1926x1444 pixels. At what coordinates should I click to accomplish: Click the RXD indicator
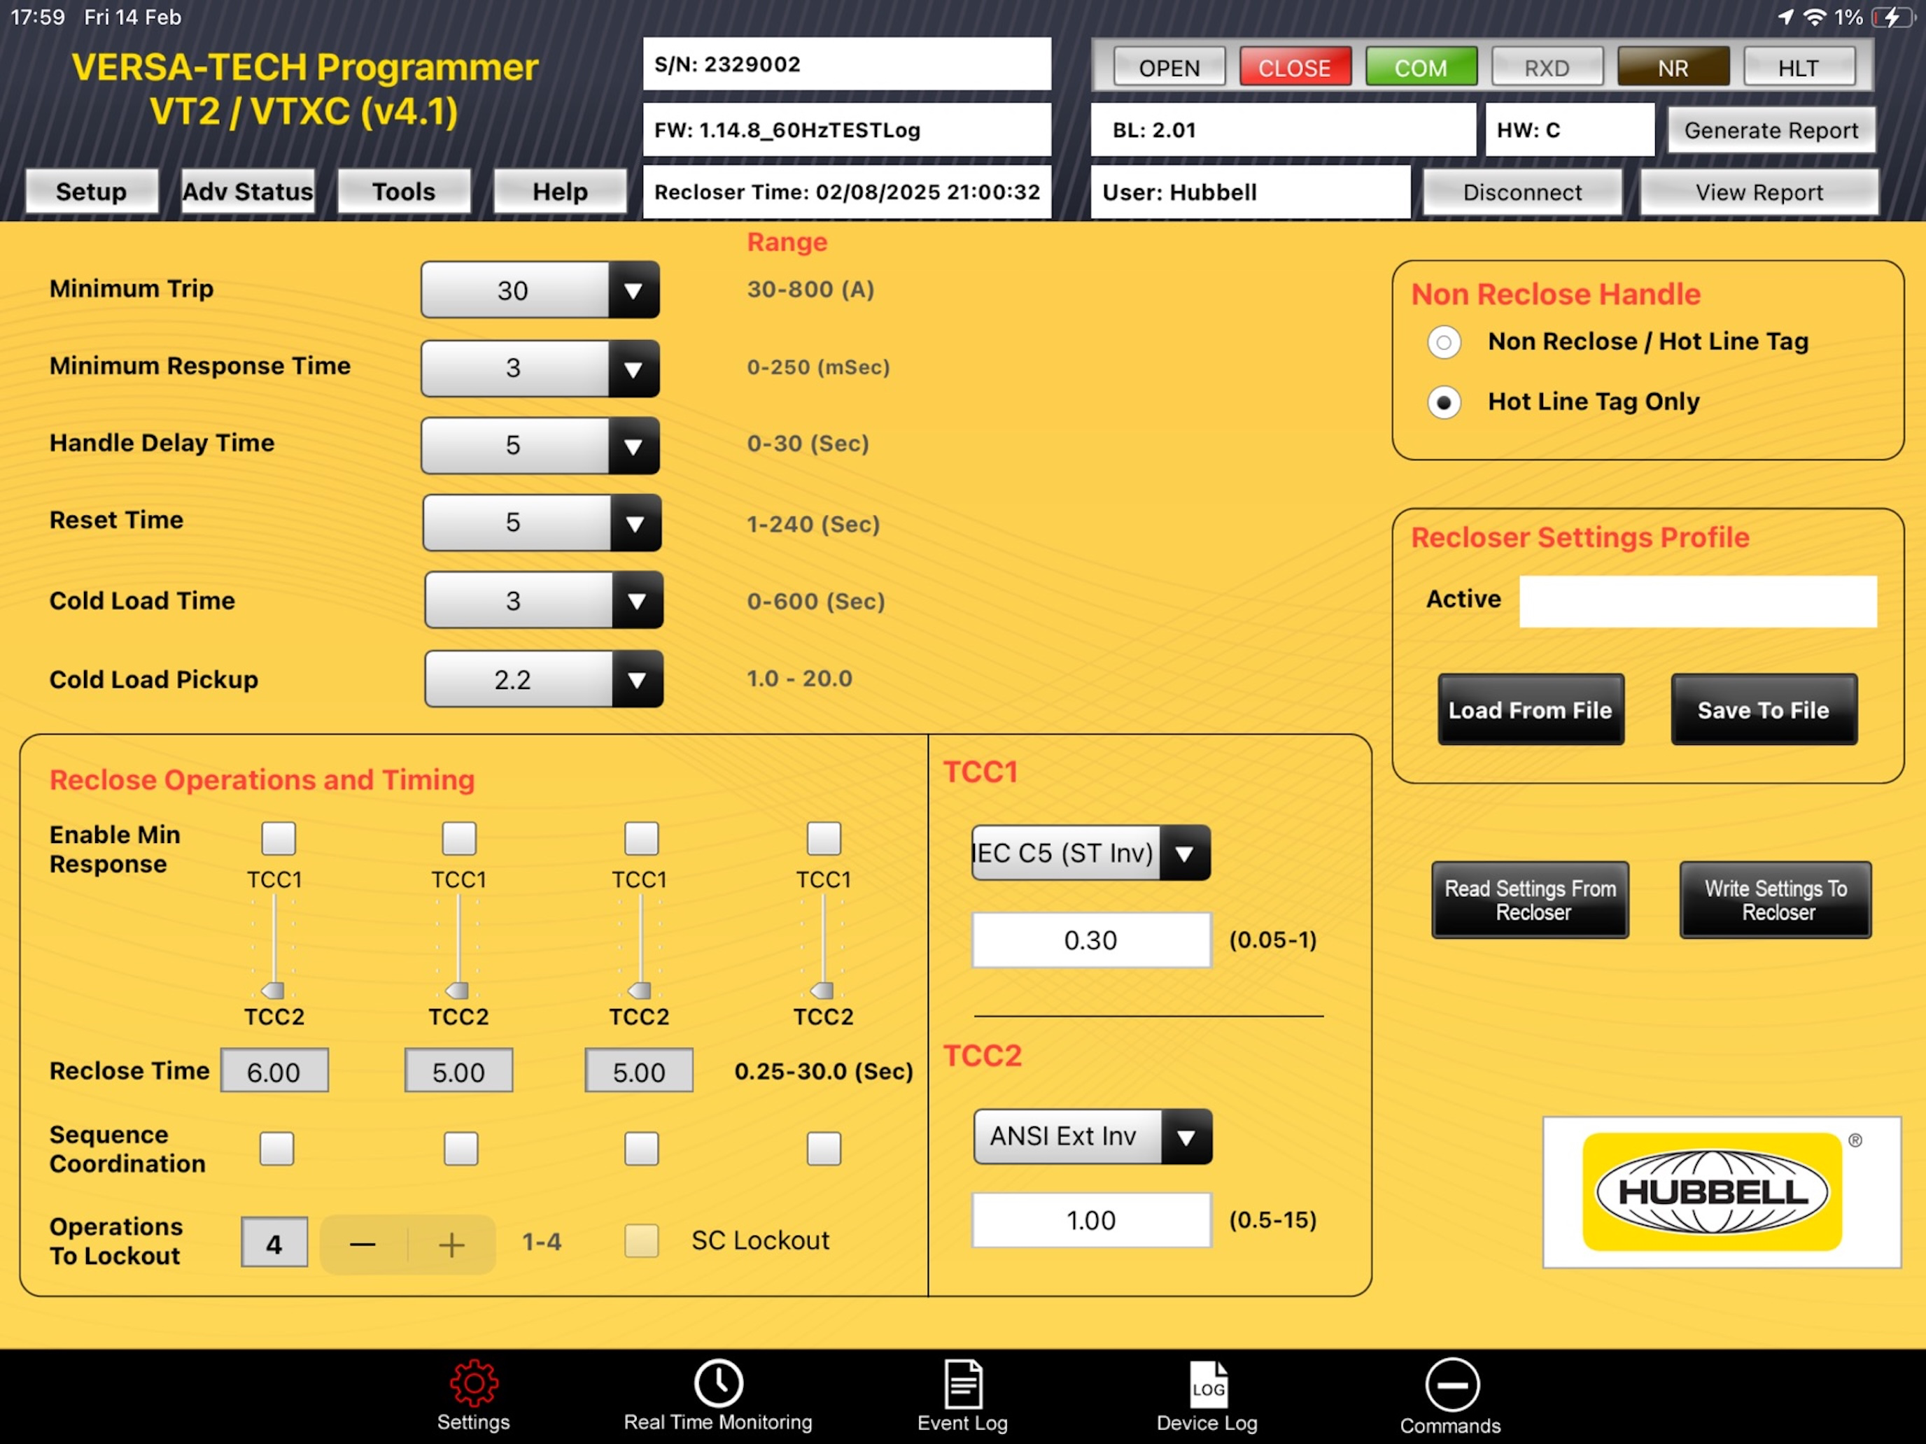pos(1547,67)
